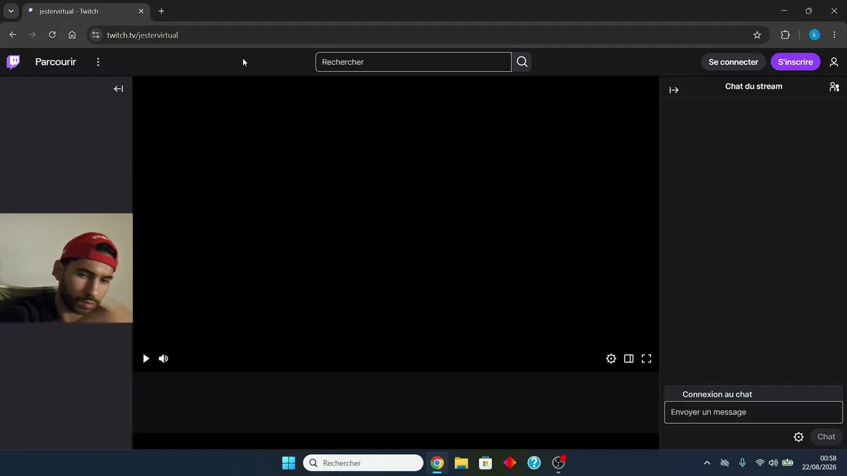Click S'inscrire sign-up button
The image size is (847, 476).
795,61
